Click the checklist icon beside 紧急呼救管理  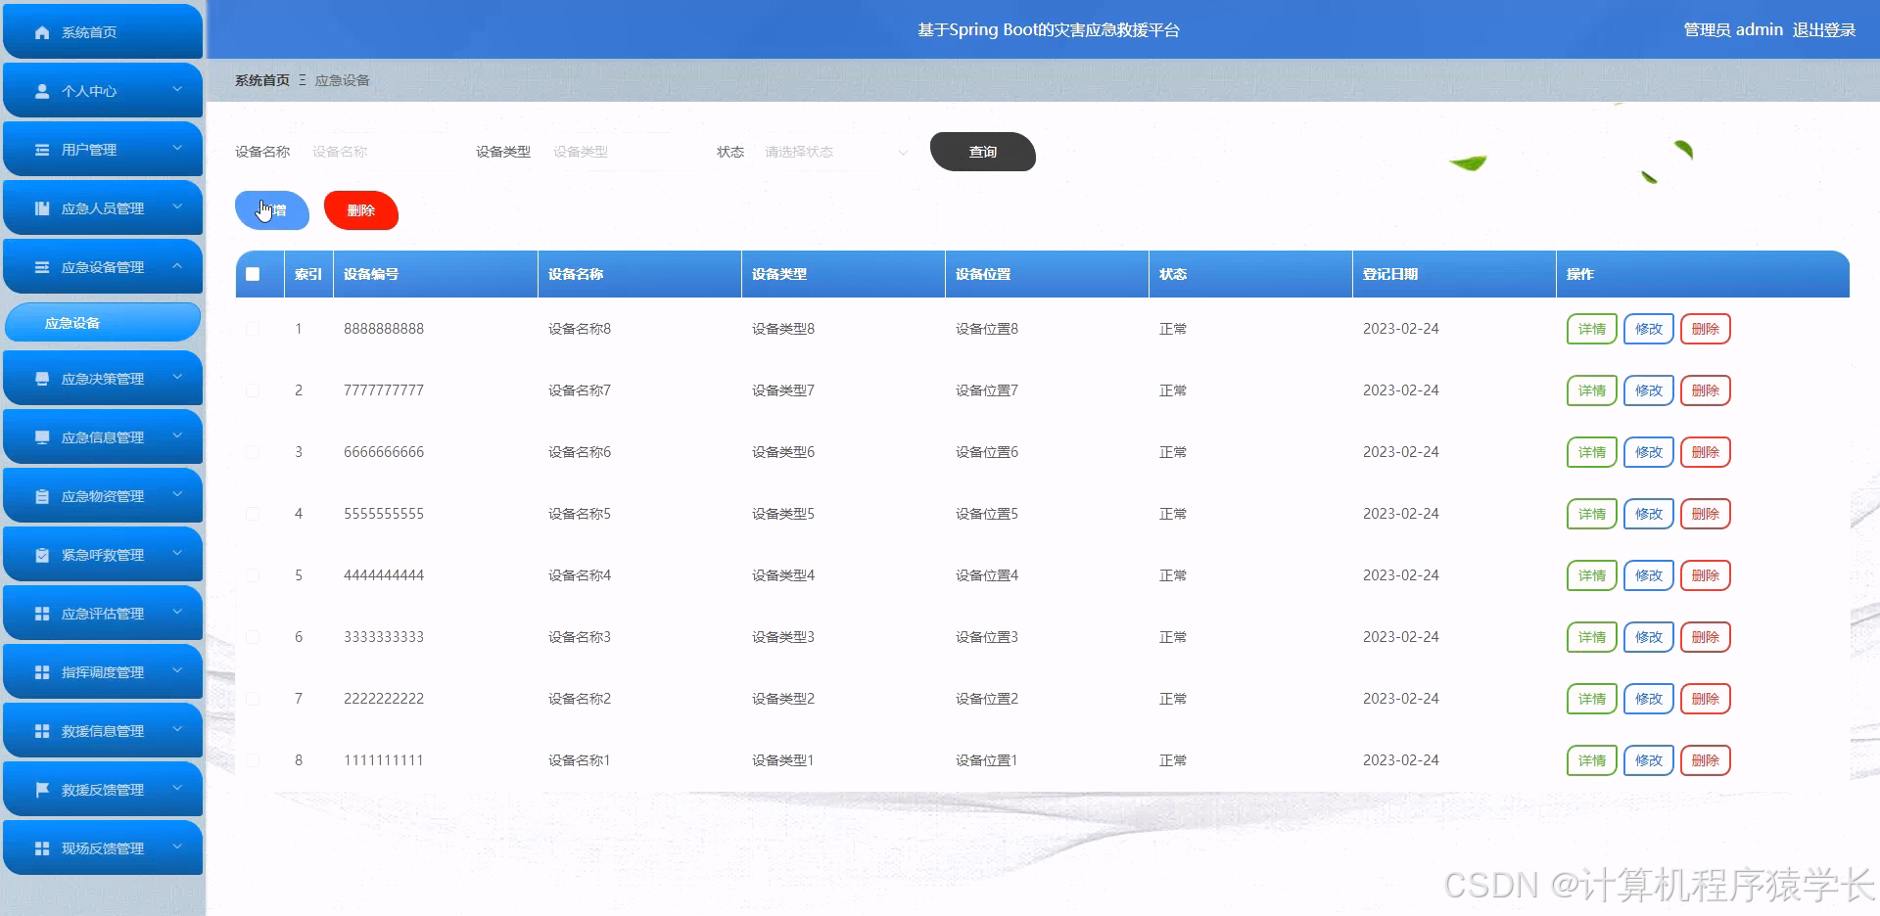pos(42,555)
